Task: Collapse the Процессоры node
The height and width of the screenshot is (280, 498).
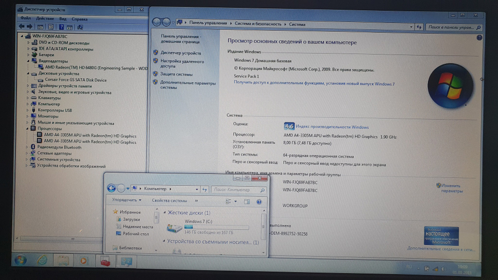Action: click(27, 128)
